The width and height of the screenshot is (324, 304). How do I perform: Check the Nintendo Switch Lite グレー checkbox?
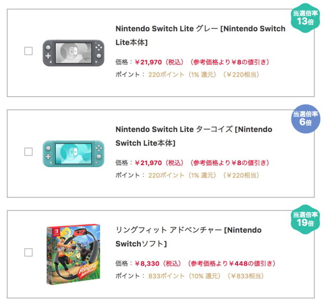pos(28,51)
